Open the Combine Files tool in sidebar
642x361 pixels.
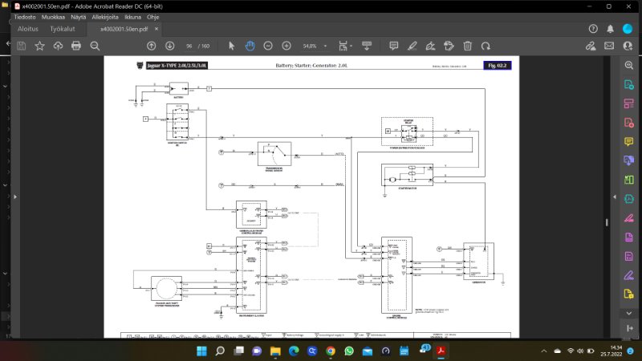(629, 160)
